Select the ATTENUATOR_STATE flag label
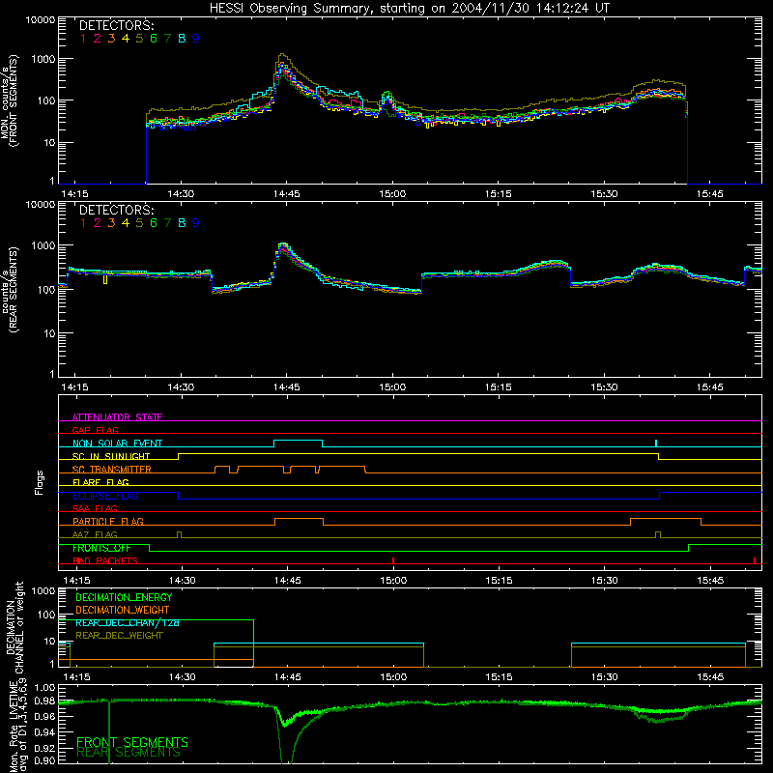Screen dimensions: 773x773 click(117, 417)
